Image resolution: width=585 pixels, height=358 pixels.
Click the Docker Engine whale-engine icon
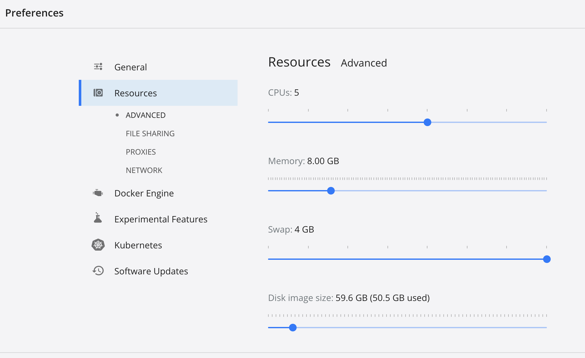pyautogui.click(x=98, y=193)
